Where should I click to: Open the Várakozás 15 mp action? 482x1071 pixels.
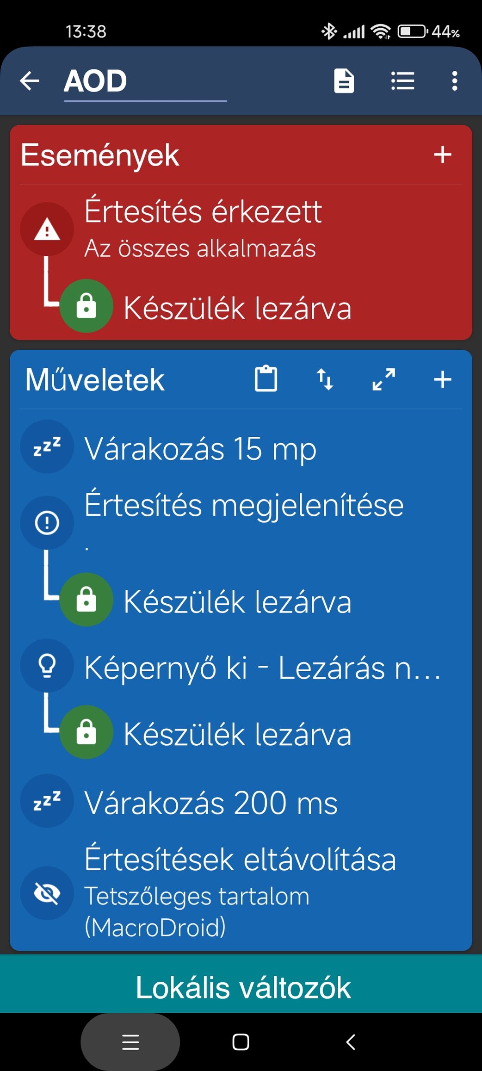click(241, 447)
